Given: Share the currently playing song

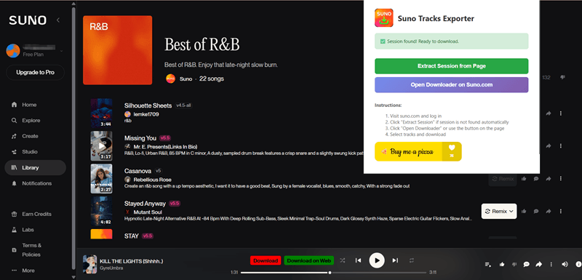Looking at the screenshot, I should 538,264.
